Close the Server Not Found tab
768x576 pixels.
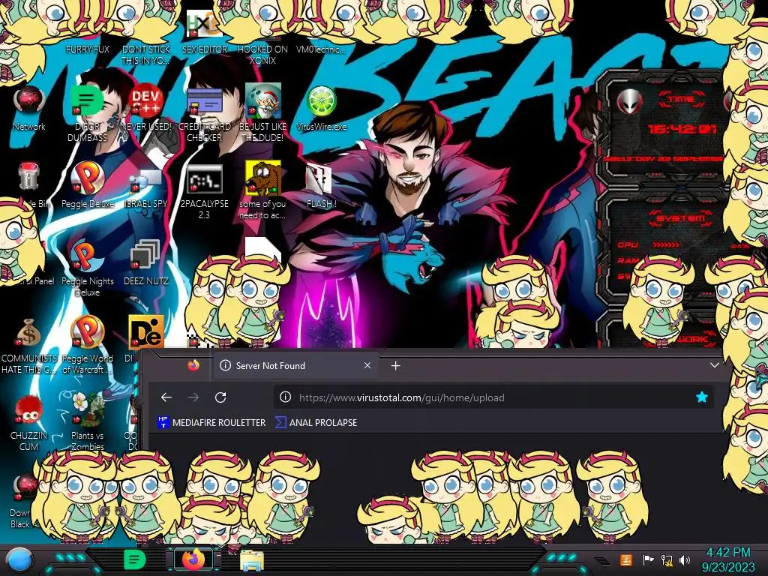(x=367, y=365)
